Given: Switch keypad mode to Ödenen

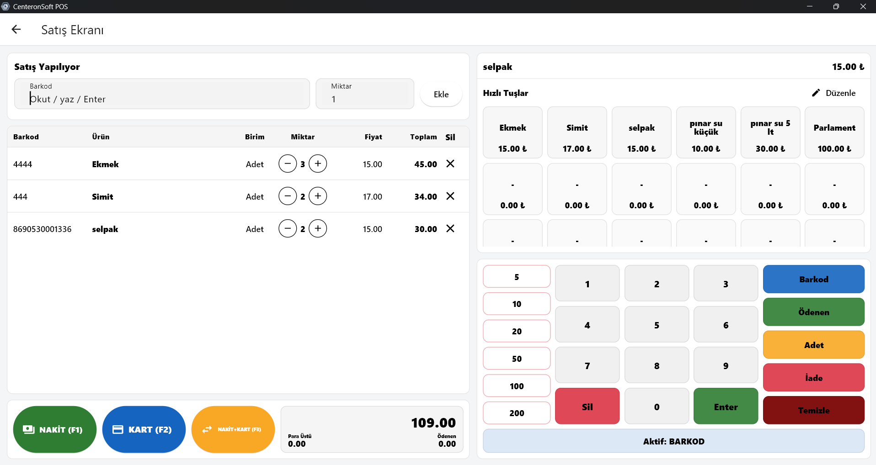Looking at the screenshot, I should pos(813,312).
